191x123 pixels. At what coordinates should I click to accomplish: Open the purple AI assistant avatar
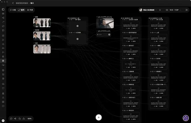(x=186, y=118)
